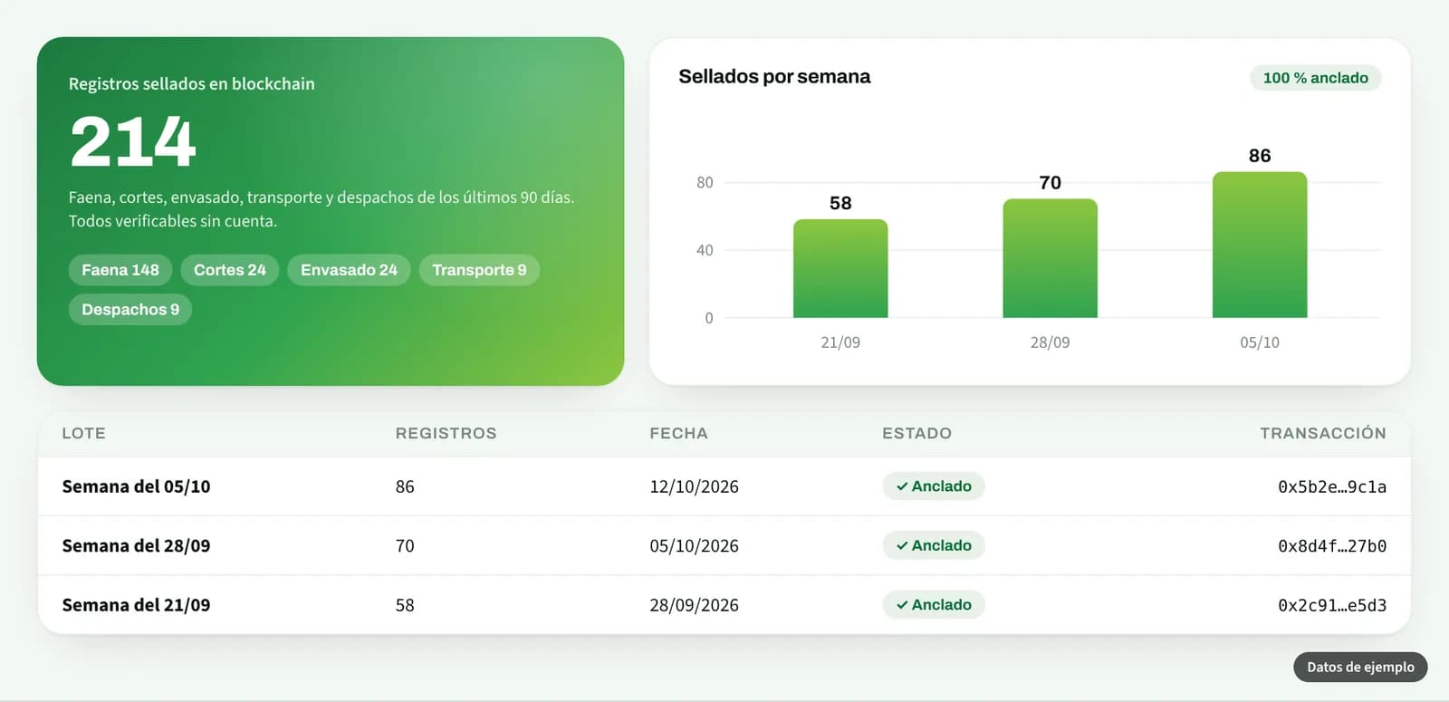Viewport: 1449px width, 702px height.
Task: Select the Semana del 05/10 row label
Action: pos(136,486)
